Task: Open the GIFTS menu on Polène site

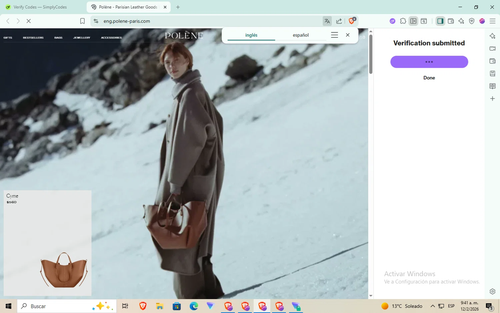Action: tap(8, 38)
